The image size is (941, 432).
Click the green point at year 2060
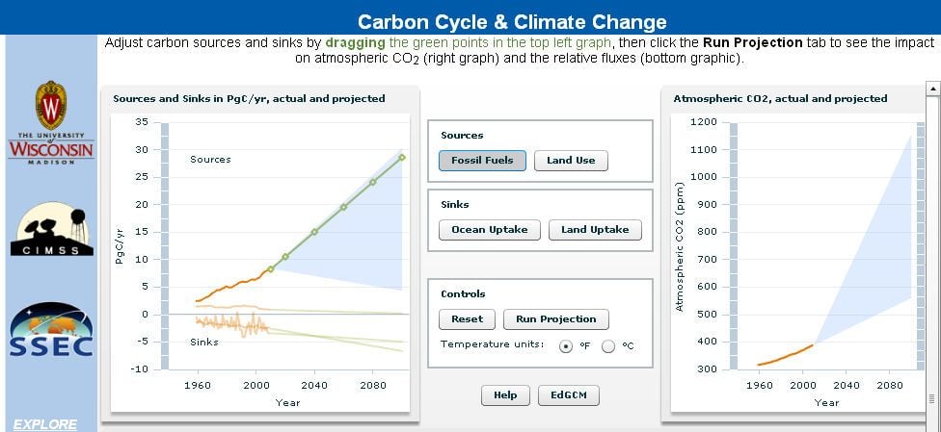343,207
